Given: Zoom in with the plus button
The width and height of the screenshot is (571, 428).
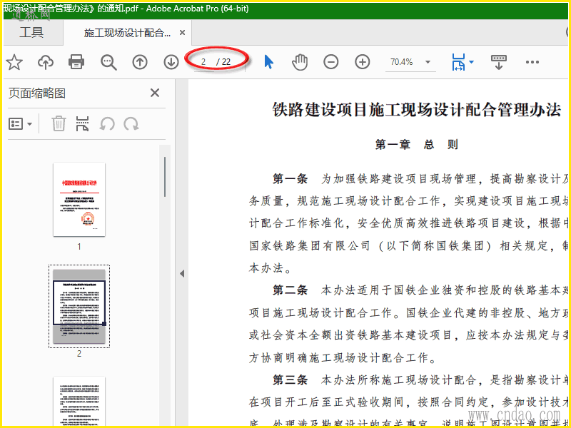Looking at the screenshot, I should point(362,62).
